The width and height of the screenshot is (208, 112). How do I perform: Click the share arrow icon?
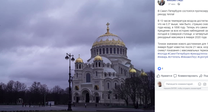pyautogui.click(x=201, y=76)
